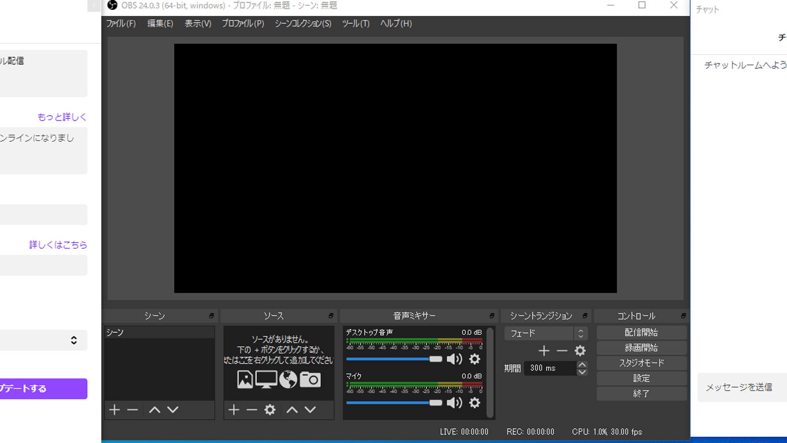Move the scene down in the list
Viewport: 787px width, 443px height.
pos(173,410)
